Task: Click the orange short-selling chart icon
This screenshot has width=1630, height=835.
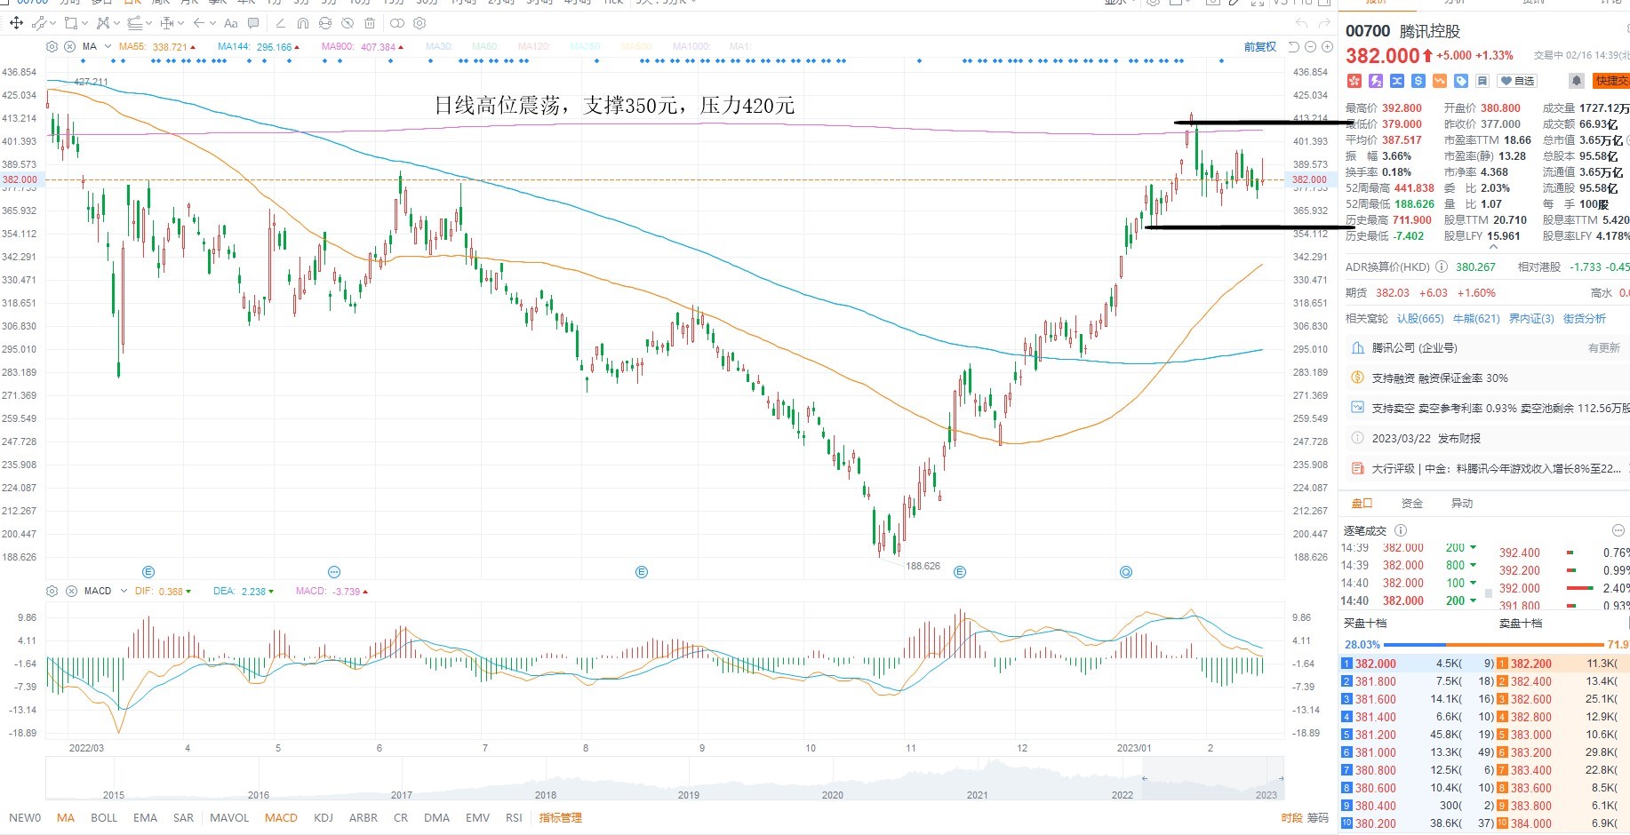Action: click(x=1440, y=81)
